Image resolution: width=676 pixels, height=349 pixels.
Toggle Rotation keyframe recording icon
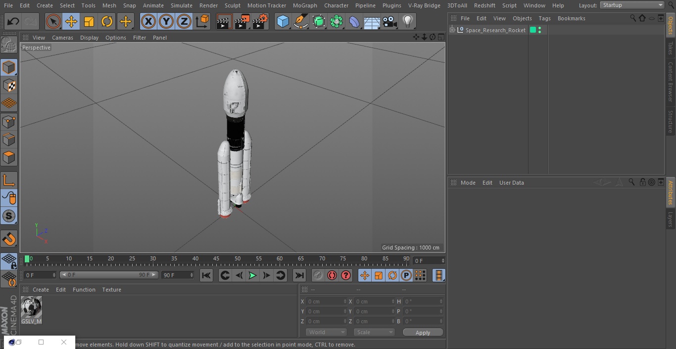392,275
